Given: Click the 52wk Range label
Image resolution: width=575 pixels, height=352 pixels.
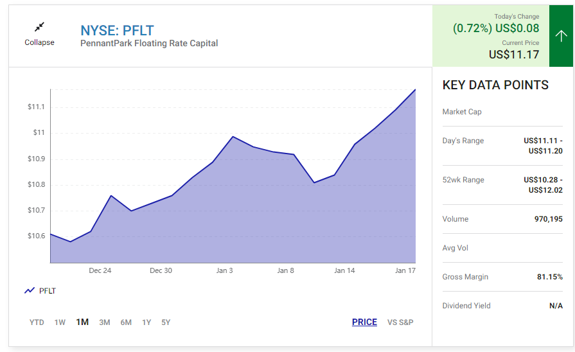Looking at the screenshot, I should click(463, 180).
